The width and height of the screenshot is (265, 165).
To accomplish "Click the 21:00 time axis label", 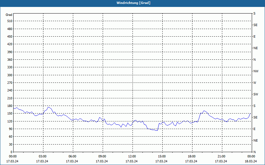I will coord(221,156).
